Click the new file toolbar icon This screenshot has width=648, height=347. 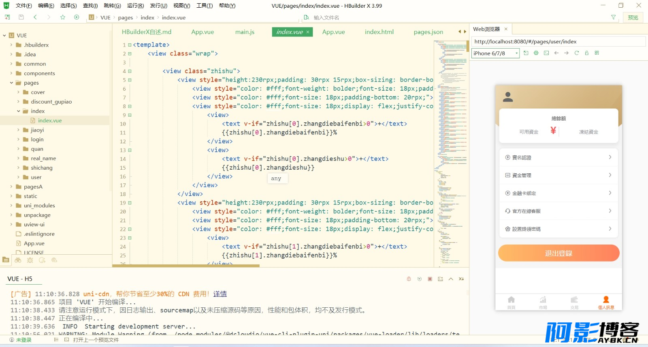[7, 17]
